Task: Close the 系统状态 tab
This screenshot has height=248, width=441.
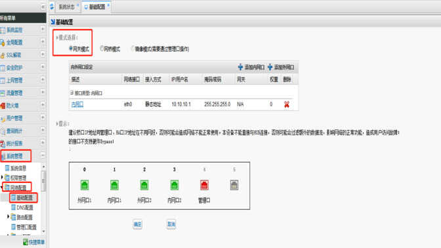Action: coord(78,5)
